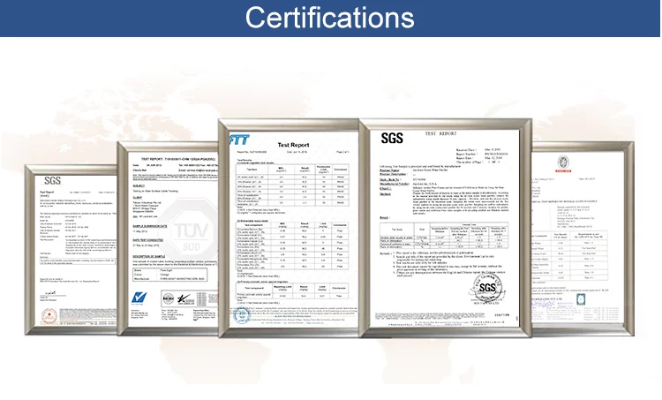
Task: Open the TÜV SÜD test report certificate
Action: pos(168,238)
